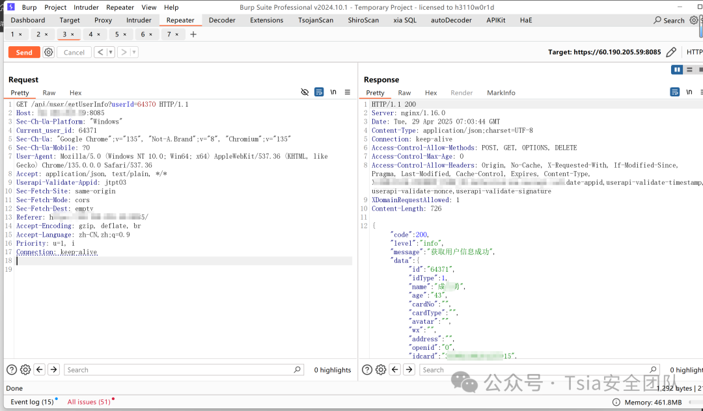Close Repeater tab 1
This screenshot has width=703, height=411.
click(20, 34)
